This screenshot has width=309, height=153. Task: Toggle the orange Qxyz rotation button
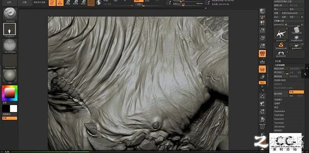coord(262,83)
